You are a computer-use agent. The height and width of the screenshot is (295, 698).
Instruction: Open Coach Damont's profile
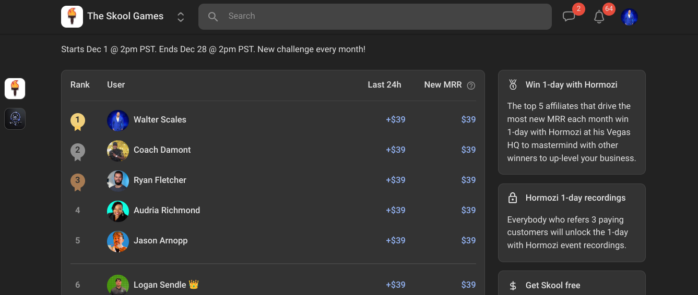(x=162, y=150)
